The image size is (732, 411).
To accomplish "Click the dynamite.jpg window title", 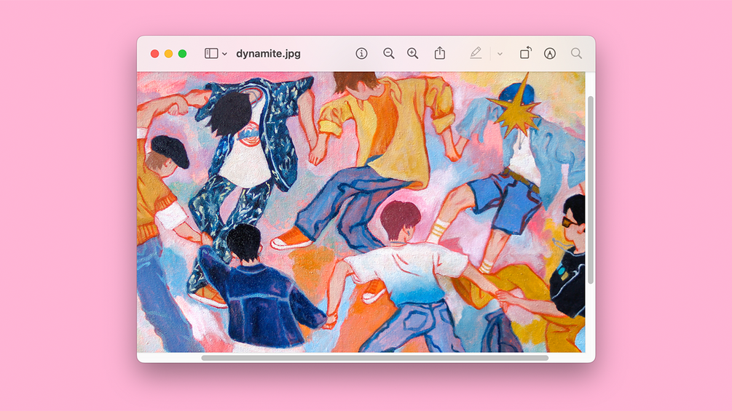I will [269, 54].
